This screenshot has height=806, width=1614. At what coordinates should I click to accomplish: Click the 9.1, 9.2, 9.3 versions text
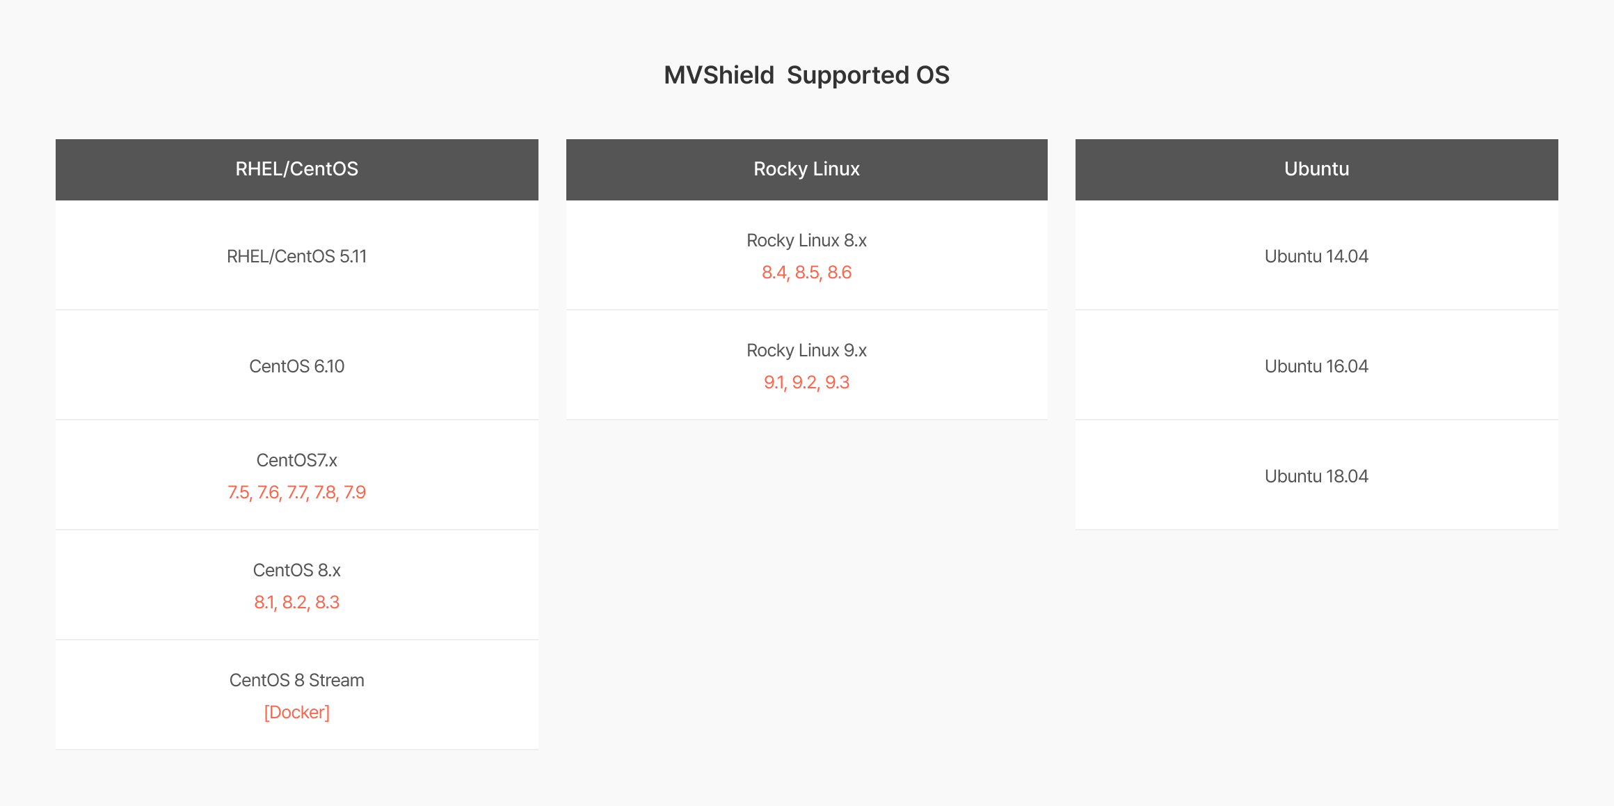click(806, 382)
